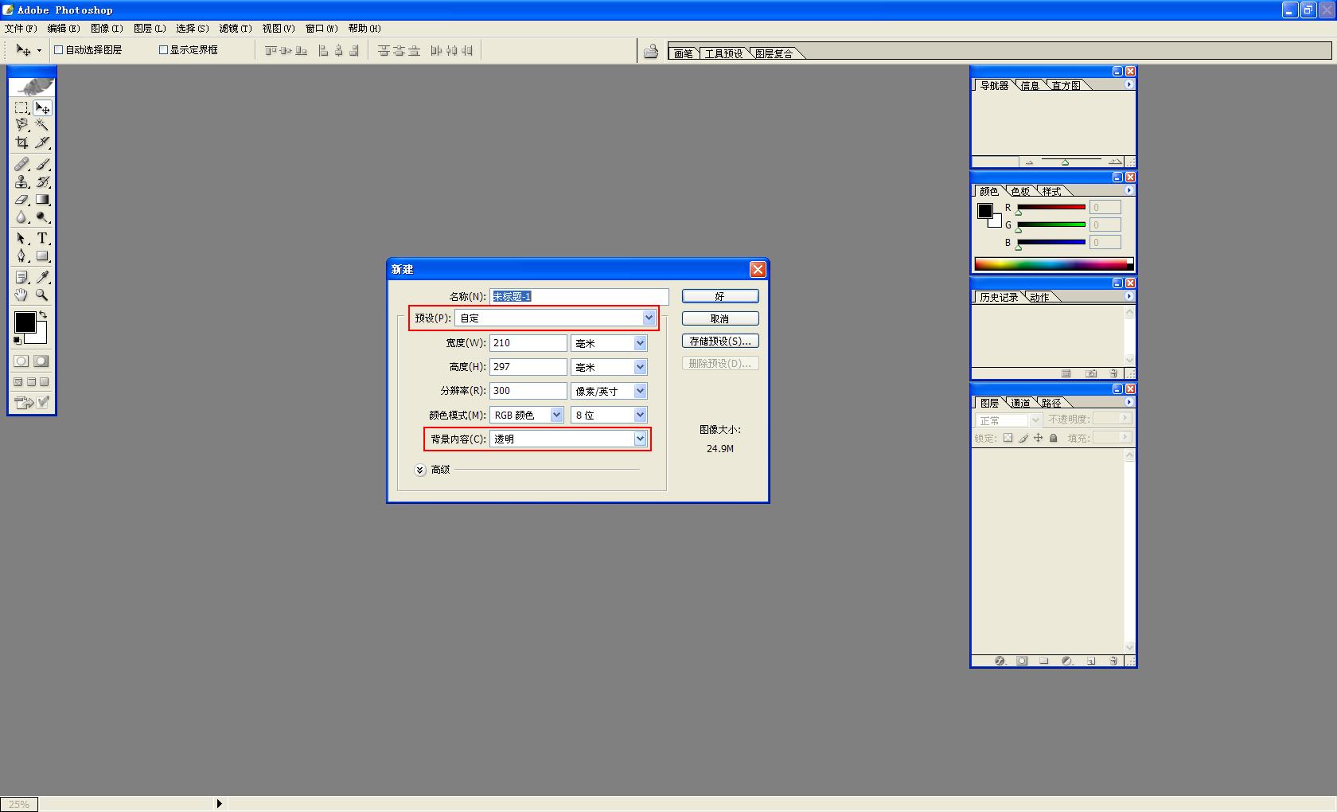
Task: Open the 滤镜 menu
Action: (x=235, y=28)
